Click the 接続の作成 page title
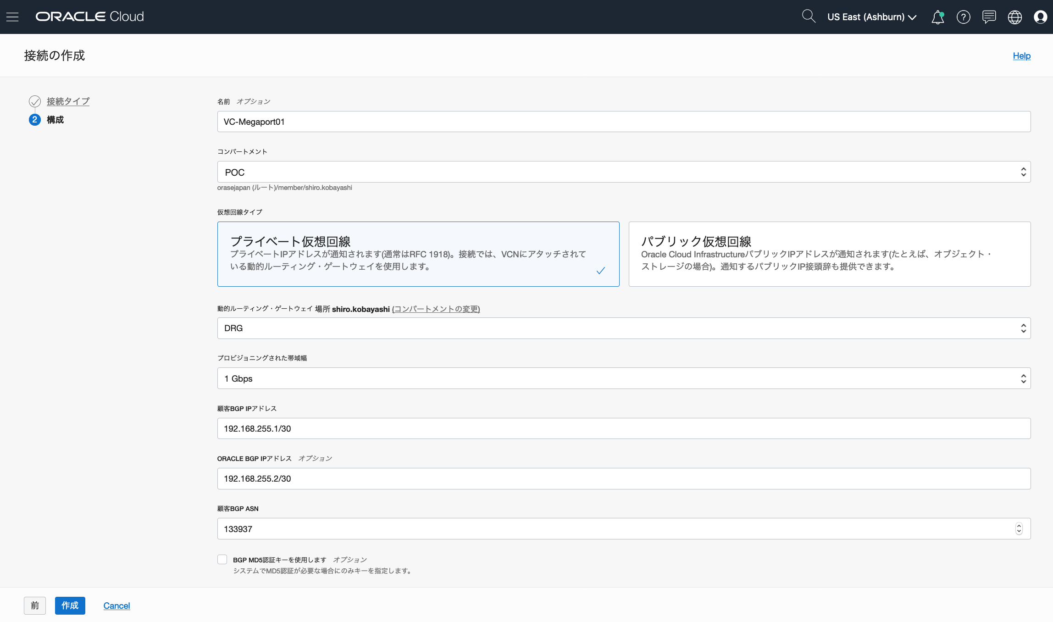 pos(55,56)
